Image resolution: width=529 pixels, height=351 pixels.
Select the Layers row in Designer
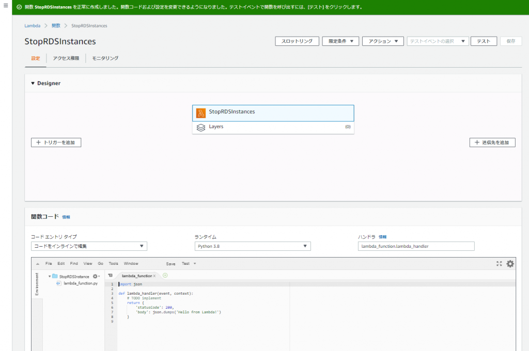[273, 127]
